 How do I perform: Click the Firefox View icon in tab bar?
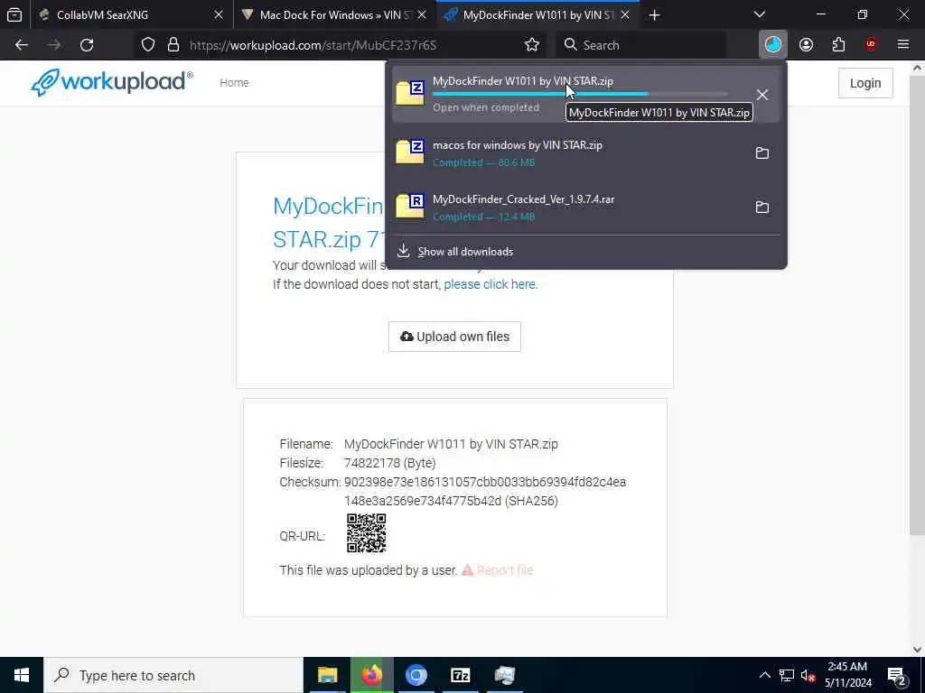tap(14, 14)
